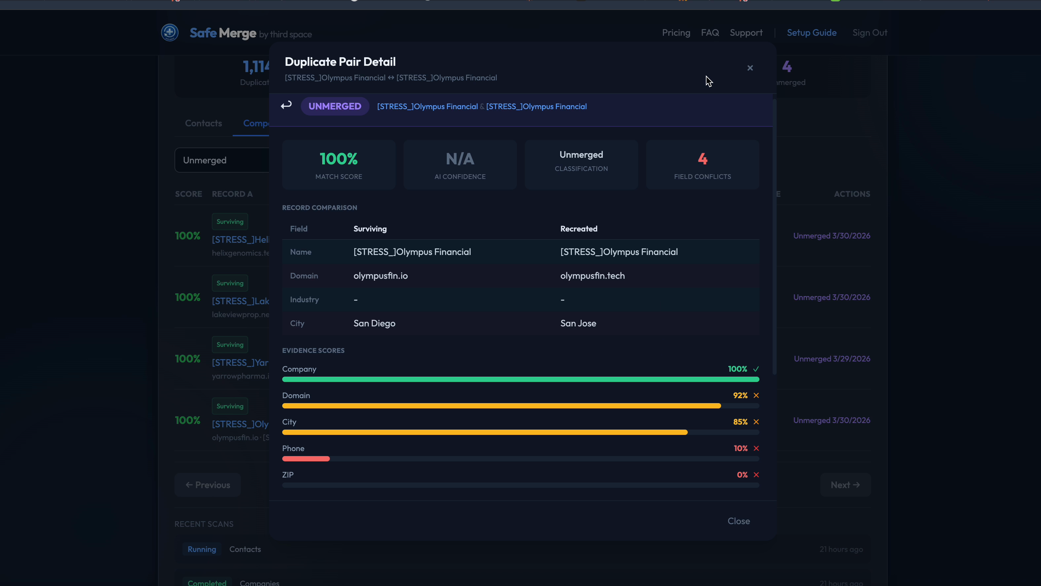Click the ZIP evidence X icon
Viewport: 1041px width, 586px height.
pos(756,475)
